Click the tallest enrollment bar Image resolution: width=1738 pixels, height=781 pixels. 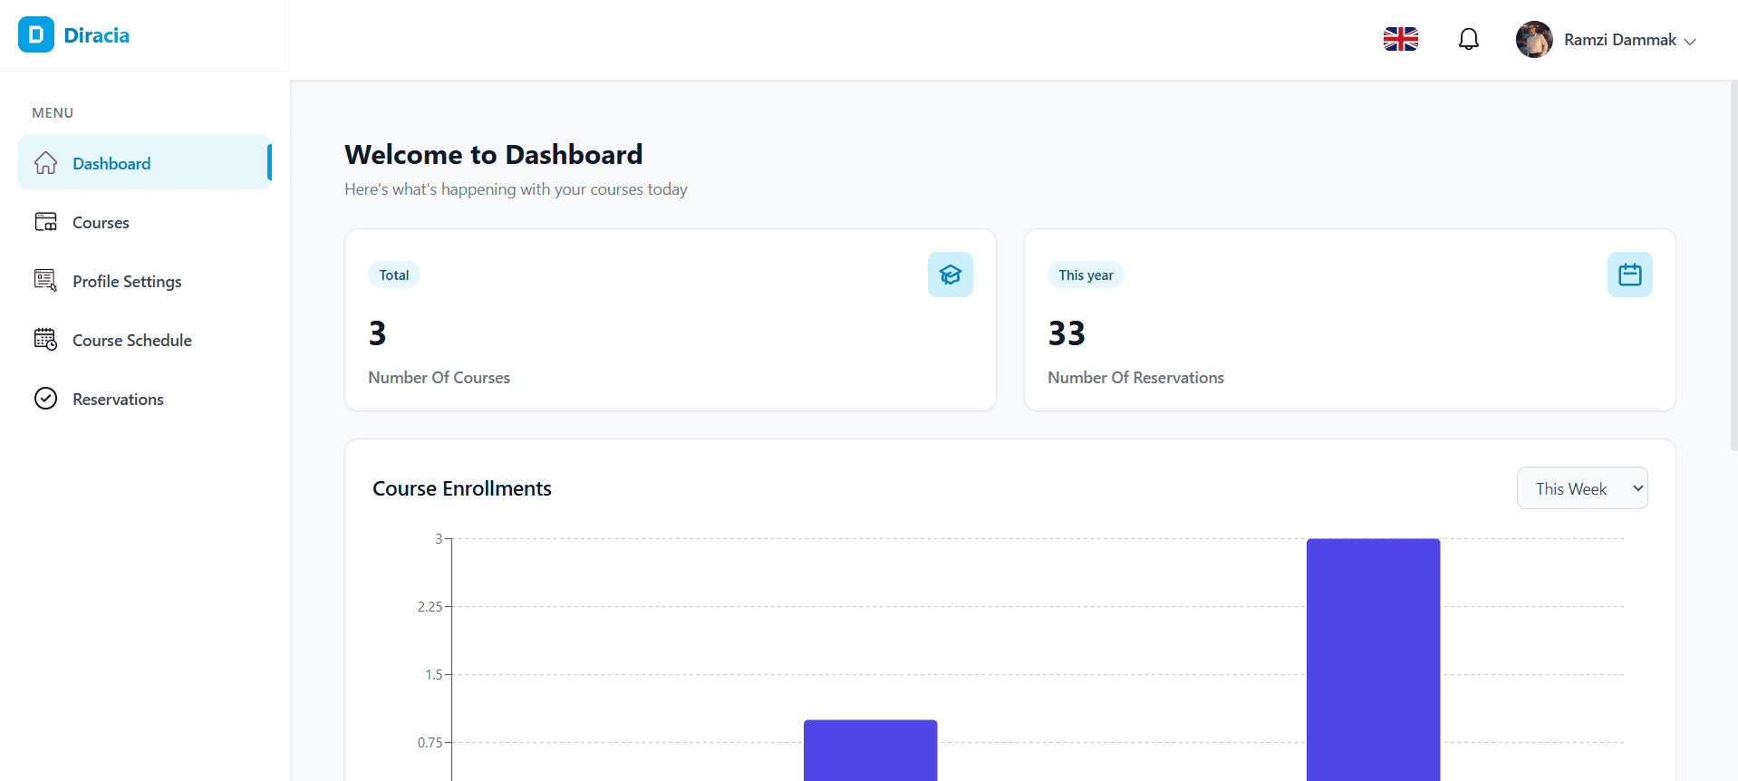(x=1373, y=660)
